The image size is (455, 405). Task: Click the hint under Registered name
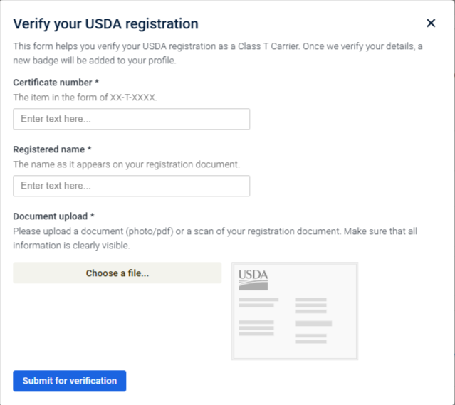click(127, 164)
